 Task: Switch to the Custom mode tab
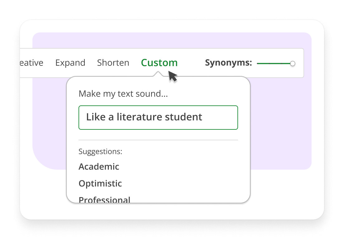click(159, 63)
